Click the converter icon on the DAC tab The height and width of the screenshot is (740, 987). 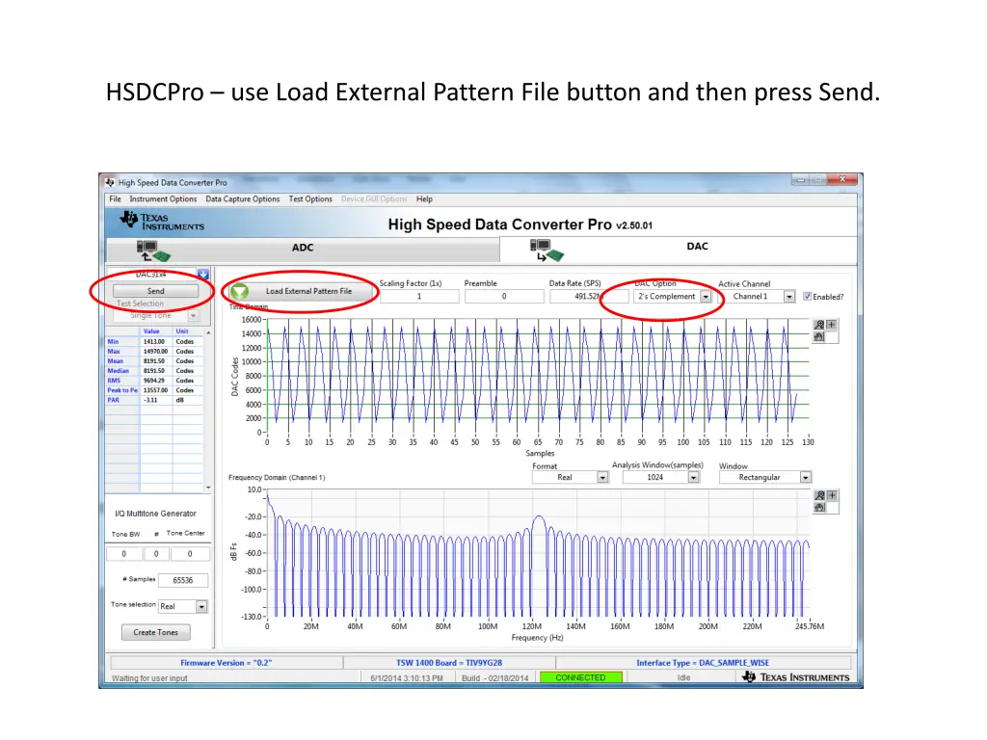click(x=547, y=249)
